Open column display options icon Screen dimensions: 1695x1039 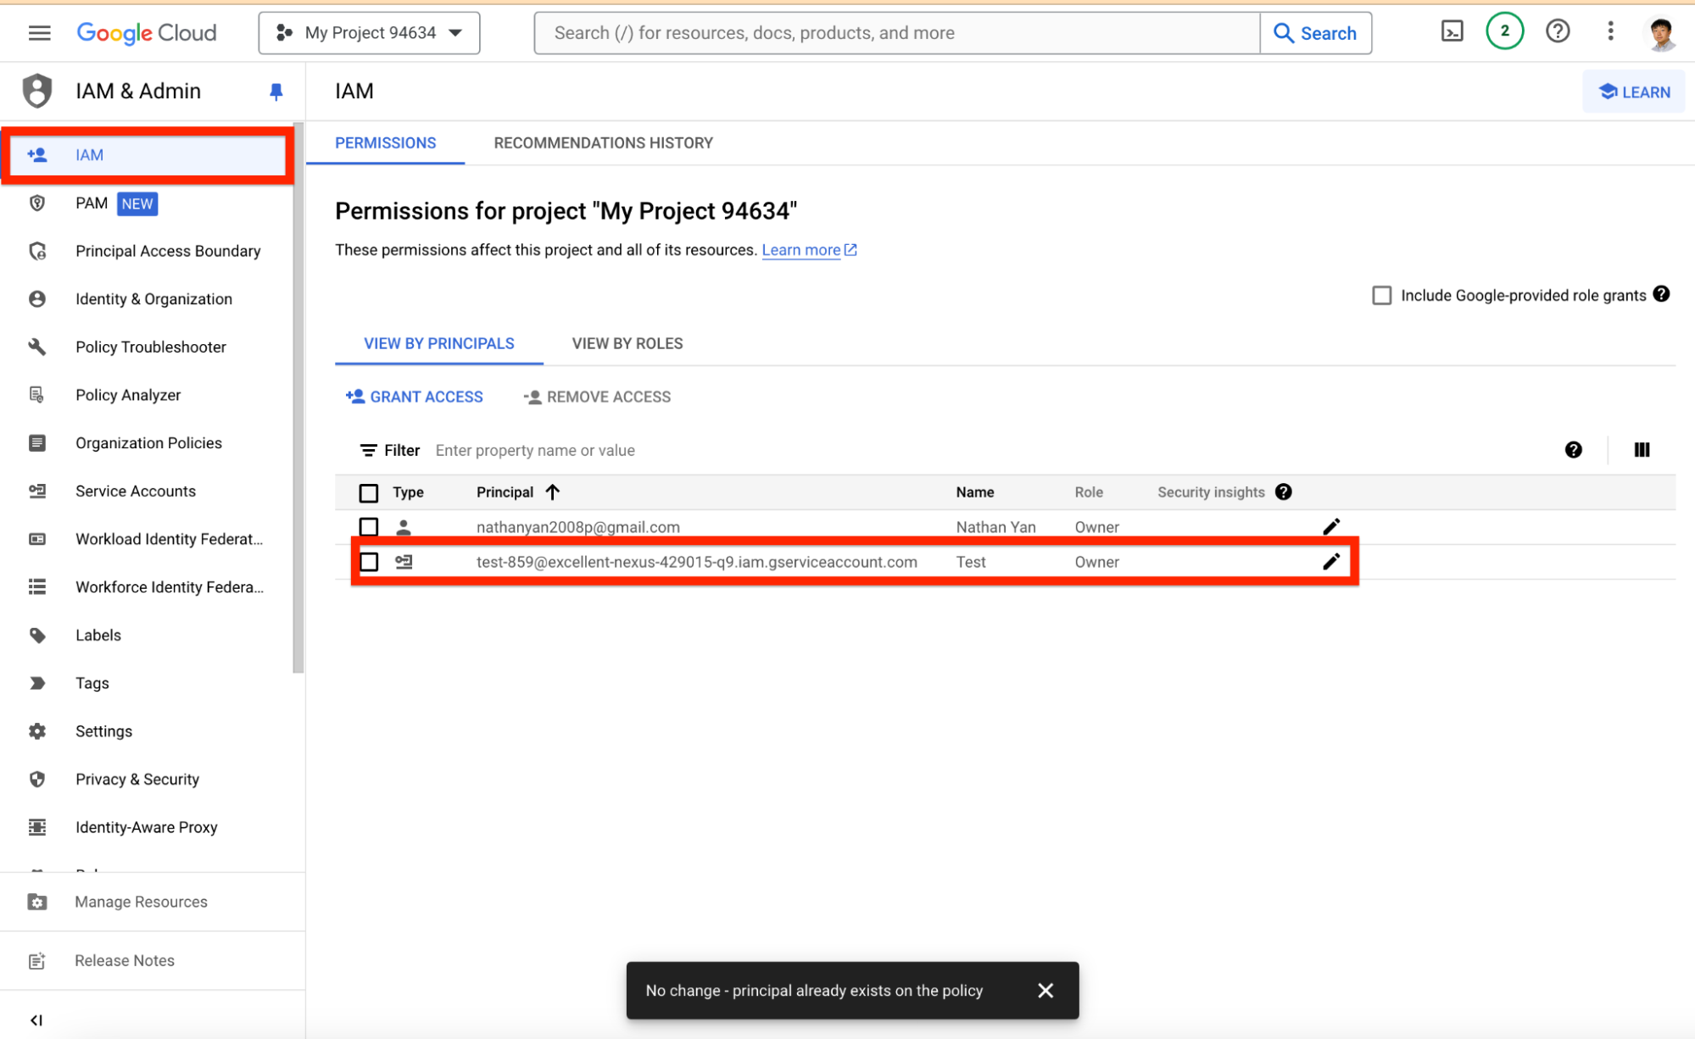(1642, 450)
